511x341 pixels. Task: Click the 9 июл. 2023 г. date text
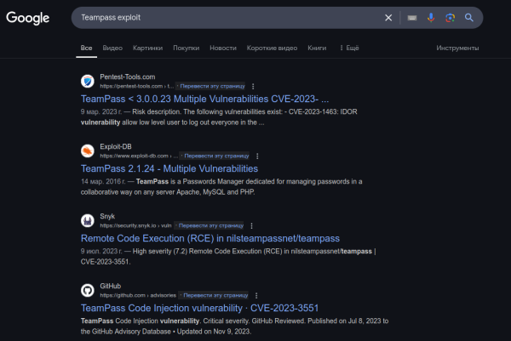101,251
